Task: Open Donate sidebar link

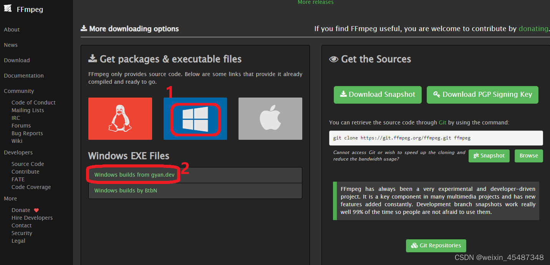Action: tap(21, 210)
